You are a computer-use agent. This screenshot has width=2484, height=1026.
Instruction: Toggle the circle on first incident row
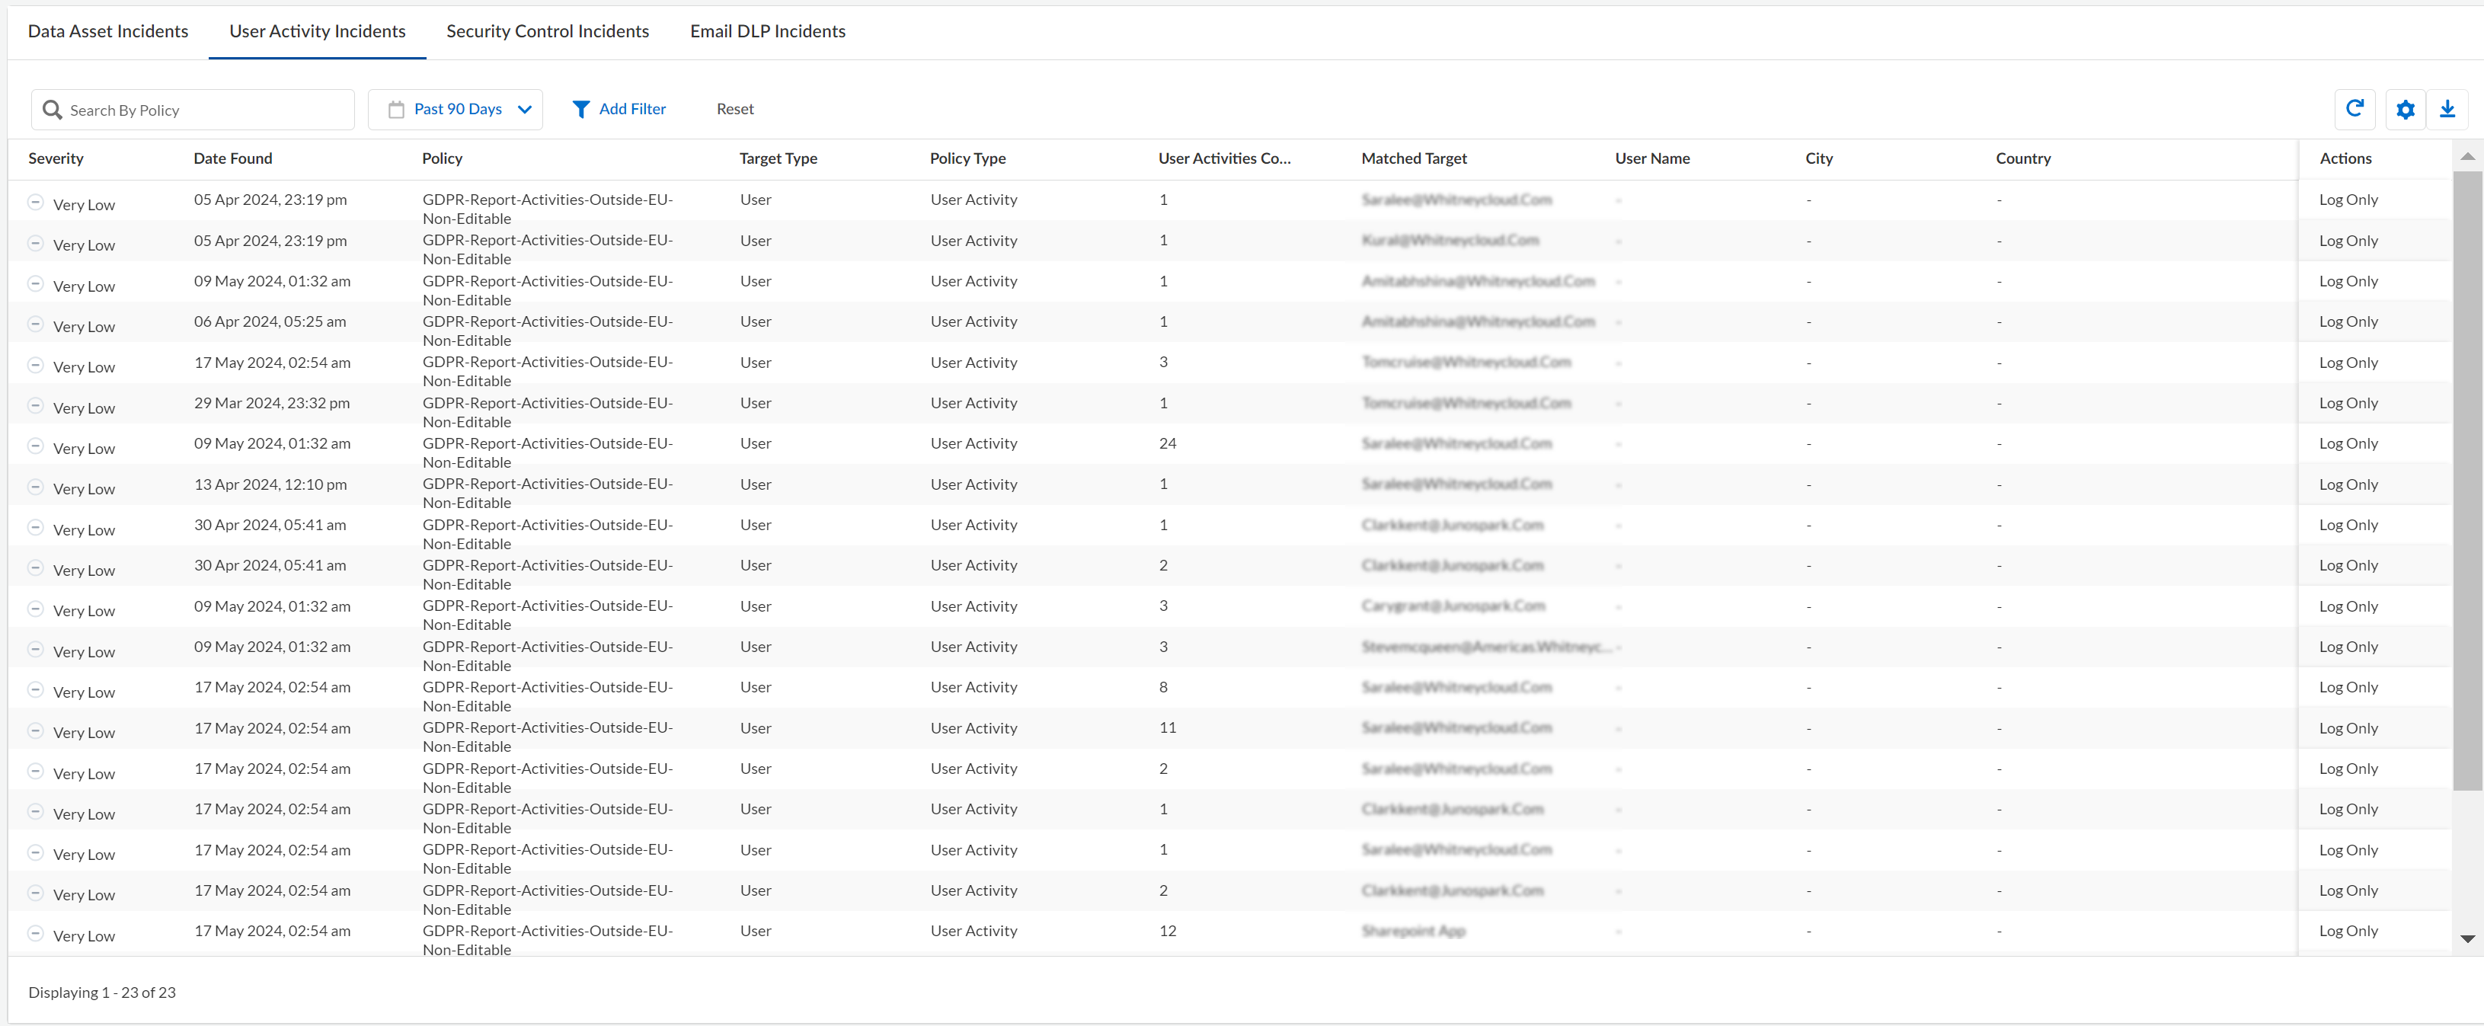[36, 203]
